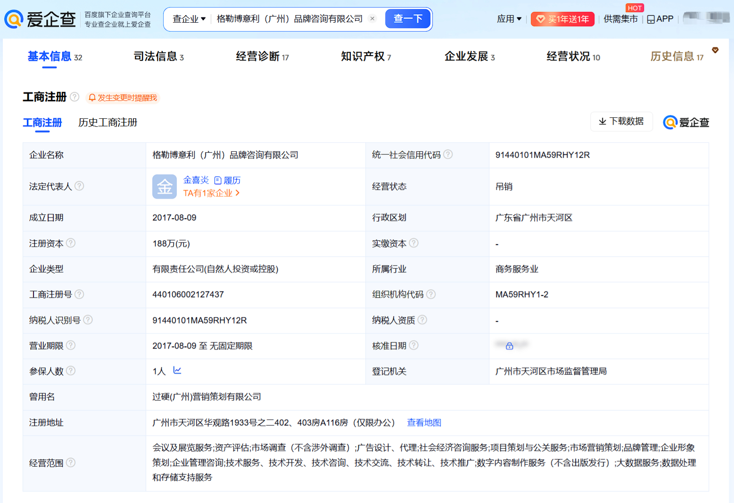Open the 企业发展 tab
The width and height of the screenshot is (734, 503).
470,57
